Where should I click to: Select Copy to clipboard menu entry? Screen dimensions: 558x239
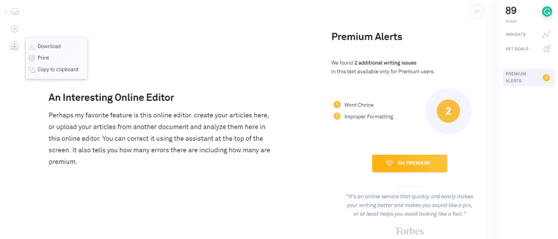point(56,70)
